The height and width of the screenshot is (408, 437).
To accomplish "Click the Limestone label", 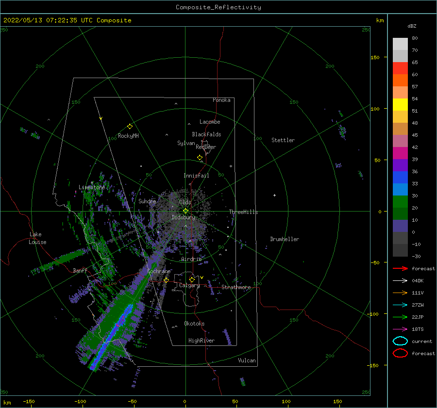I will [x=92, y=187].
